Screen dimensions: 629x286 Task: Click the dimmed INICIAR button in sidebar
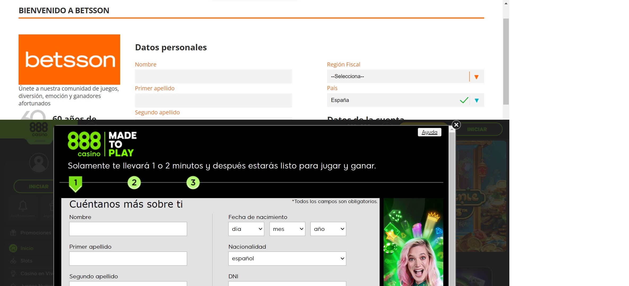click(x=34, y=186)
